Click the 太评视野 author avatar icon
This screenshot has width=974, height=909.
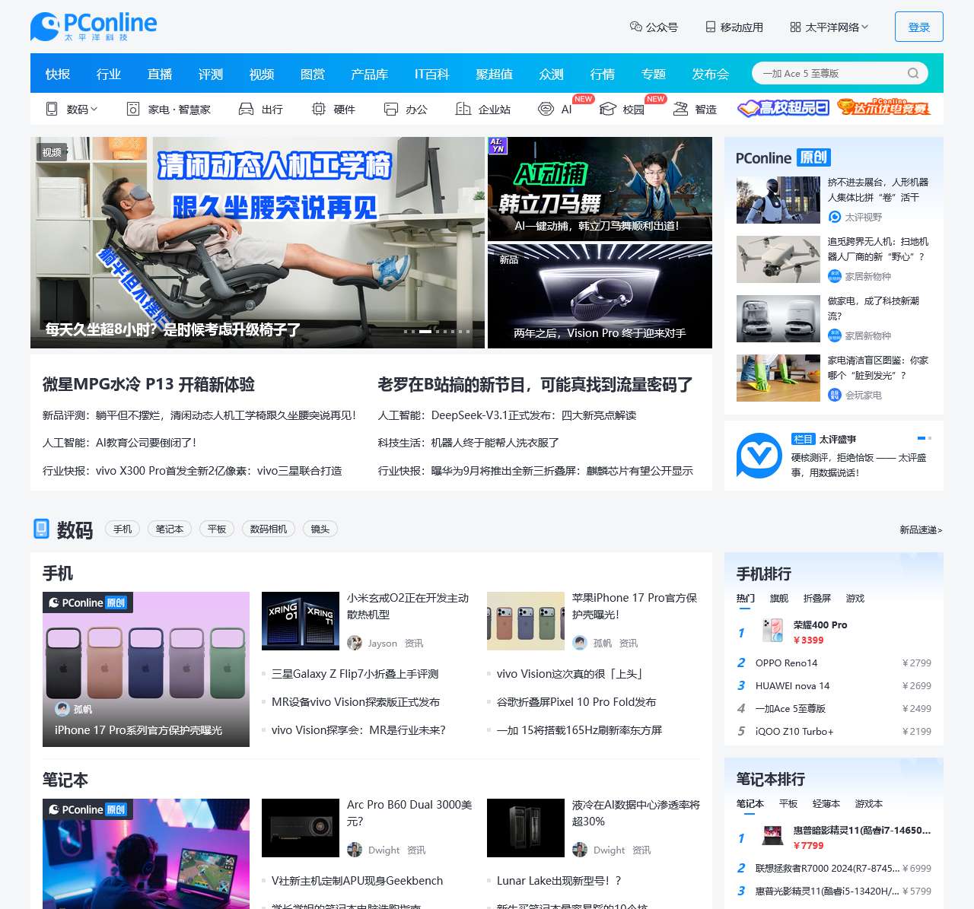(x=835, y=217)
